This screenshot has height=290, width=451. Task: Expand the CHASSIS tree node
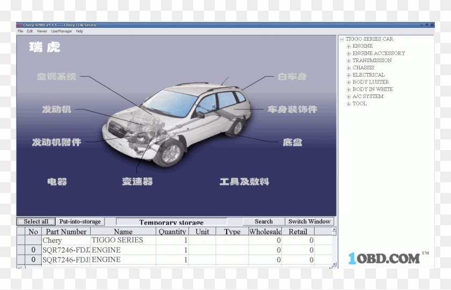[x=348, y=68]
